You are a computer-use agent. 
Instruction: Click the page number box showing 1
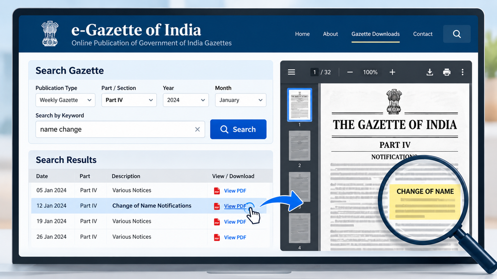315,72
